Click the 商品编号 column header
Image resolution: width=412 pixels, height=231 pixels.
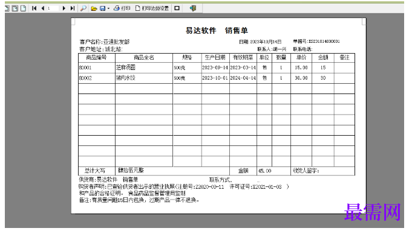click(96, 57)
